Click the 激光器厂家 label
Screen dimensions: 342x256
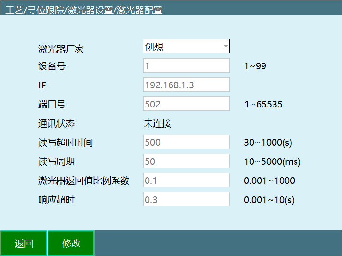[x=61, y=49]
